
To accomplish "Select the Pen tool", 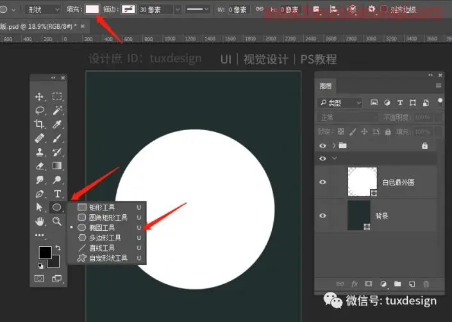I will (40, 194).
